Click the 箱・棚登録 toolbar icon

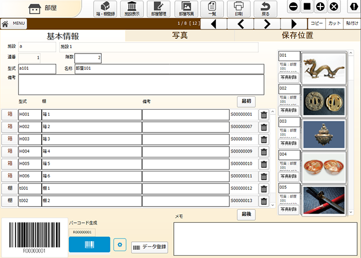click(x=105, y=9)
